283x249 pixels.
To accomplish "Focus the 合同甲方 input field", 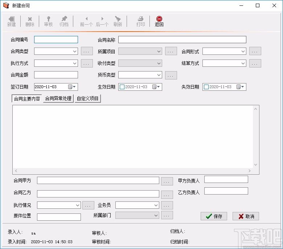I will [98, 180].
